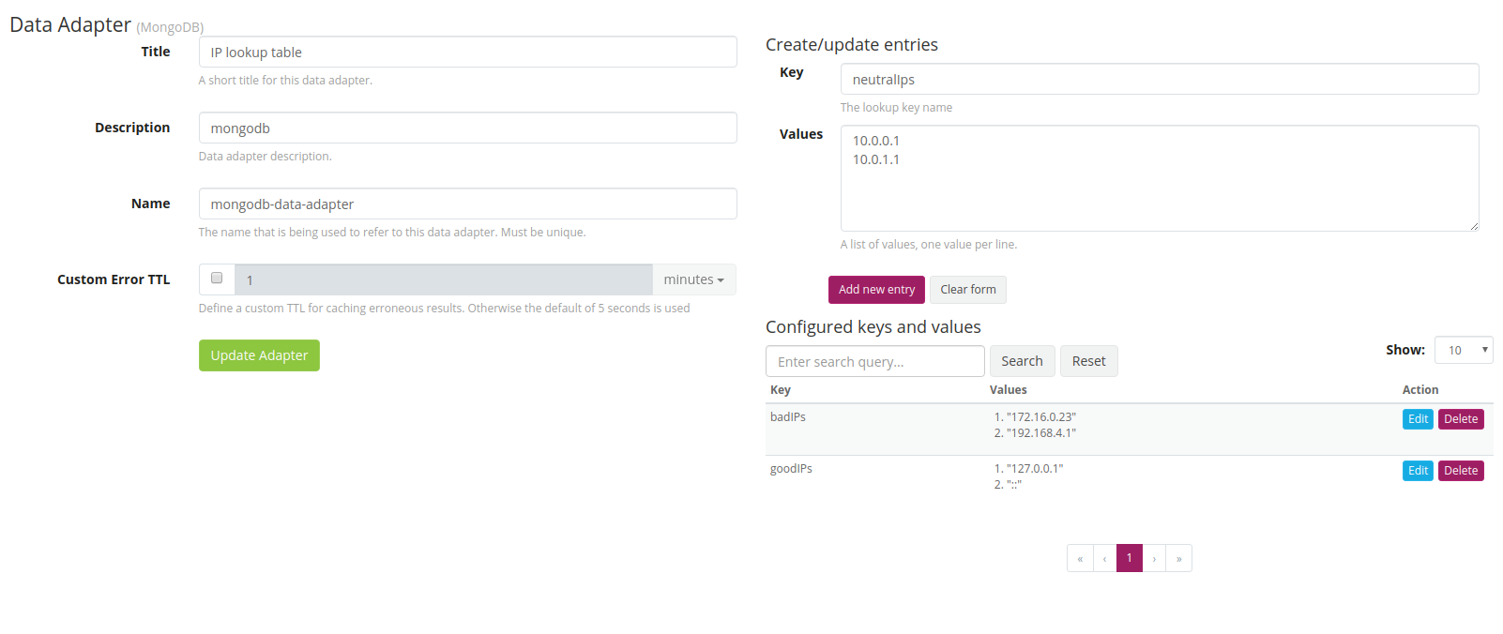The height and width of the screenshot is (634, 1503).
Task: Click the first-page pagination arrow
Action: (x=1079, y=557)
